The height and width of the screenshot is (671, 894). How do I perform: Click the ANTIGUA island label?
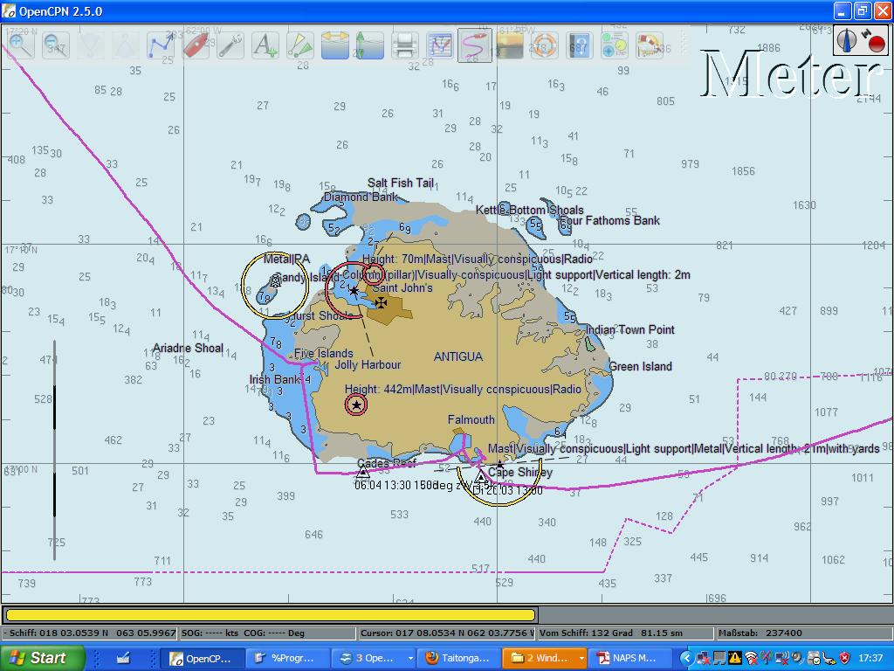pyautogui.click(x=458, y=356)
